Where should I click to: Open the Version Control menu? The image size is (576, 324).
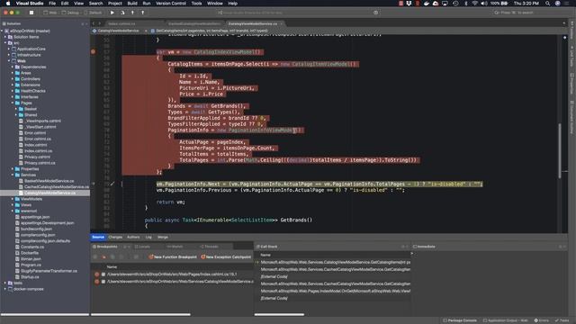click(x=171, y=4)
